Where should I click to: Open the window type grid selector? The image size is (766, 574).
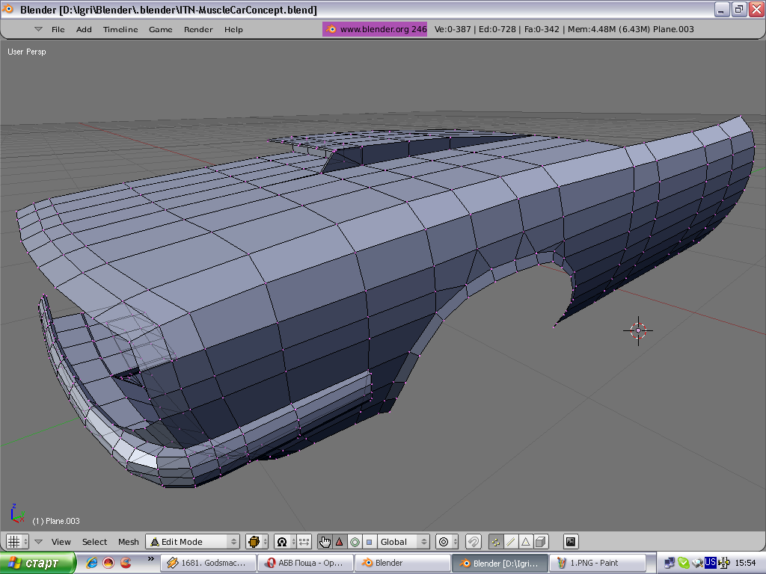17,542
